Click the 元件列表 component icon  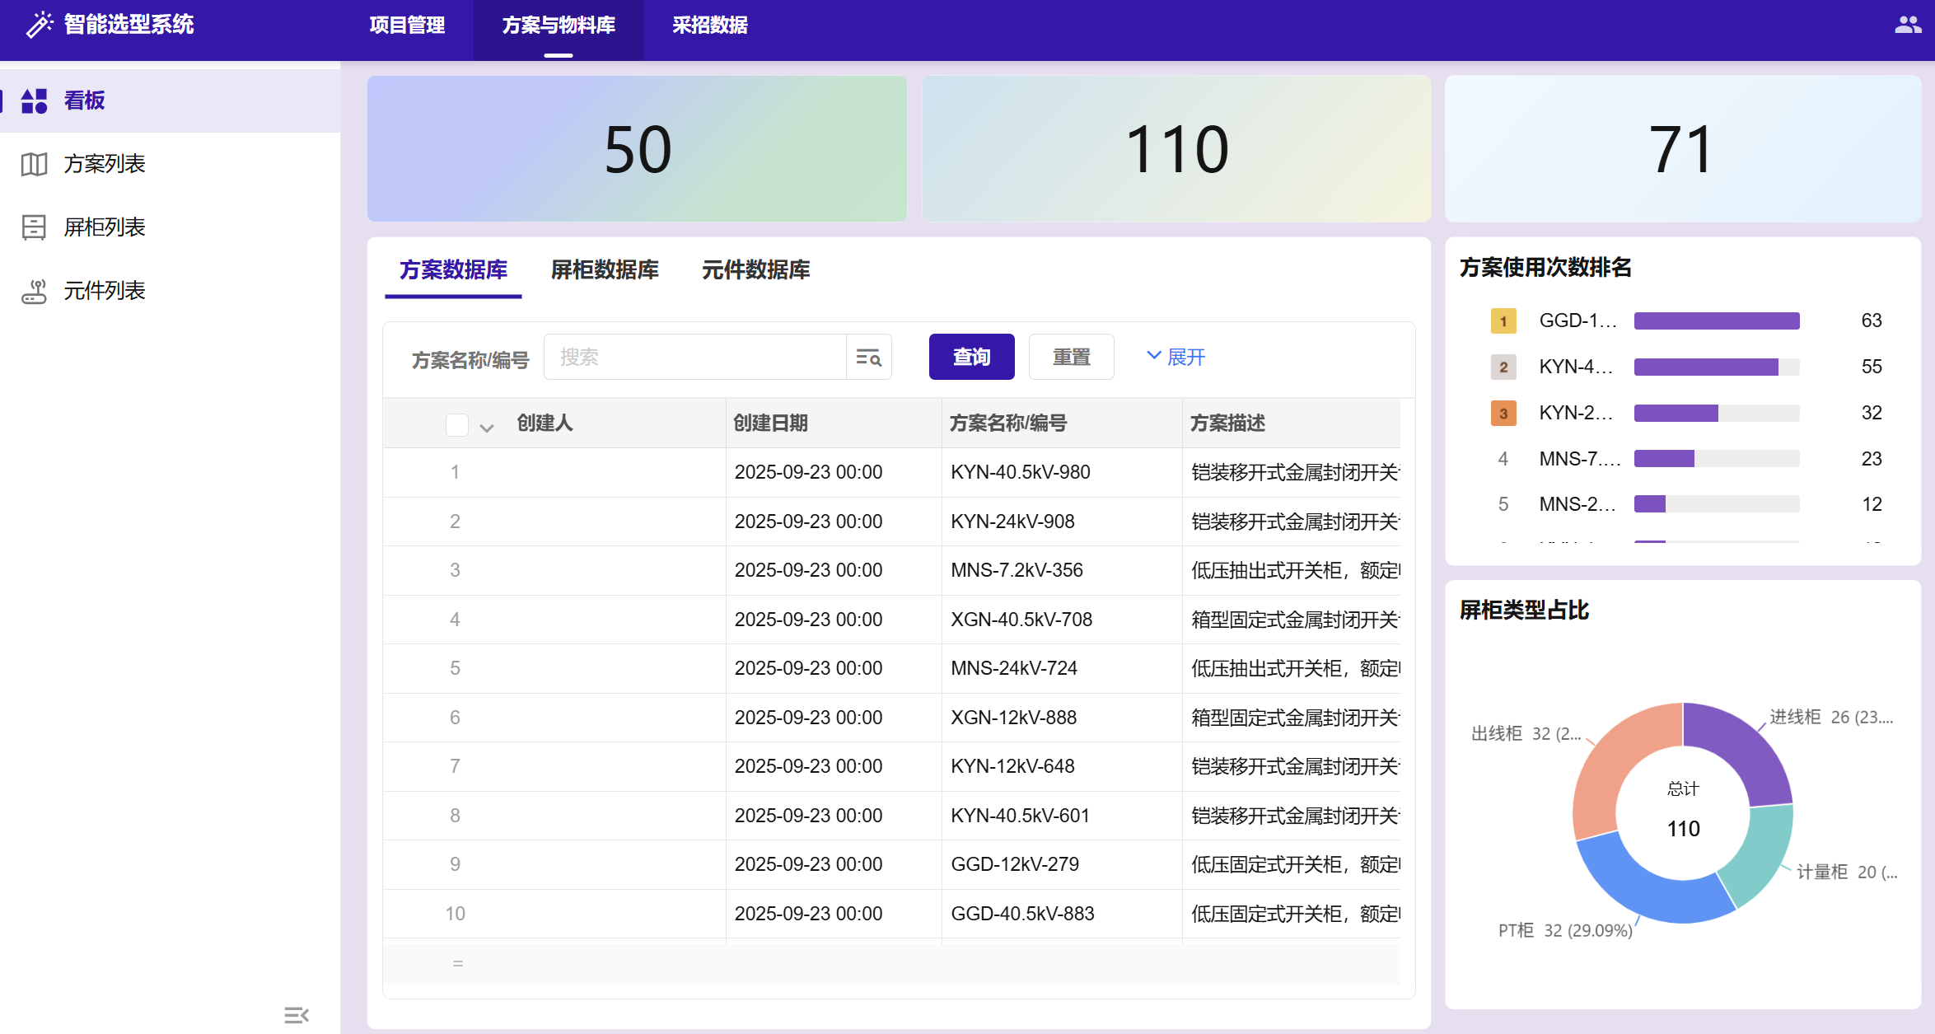click(34, 291)
